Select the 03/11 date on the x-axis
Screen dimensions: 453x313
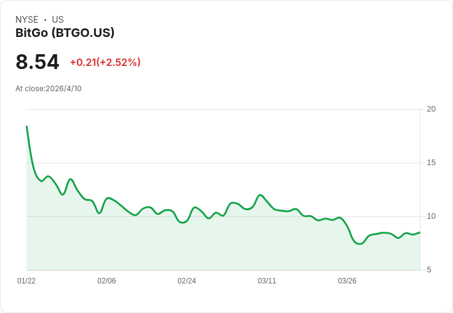coord(267,281)
